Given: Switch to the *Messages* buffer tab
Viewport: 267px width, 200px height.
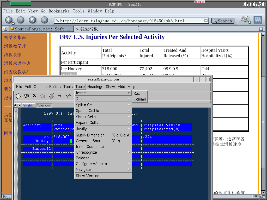Looking at the screenshot, I should [x=44, y=105].
